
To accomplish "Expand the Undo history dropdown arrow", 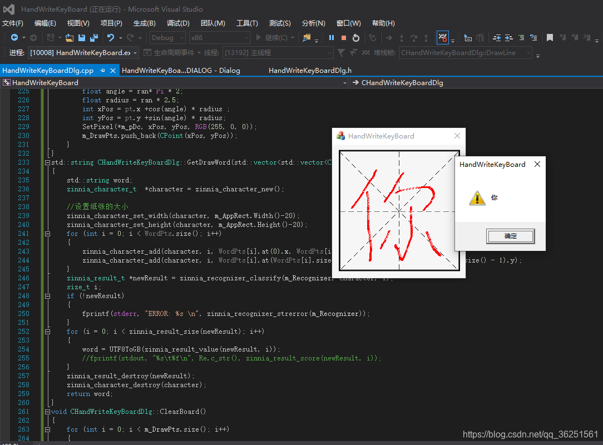I will (120, 38).
